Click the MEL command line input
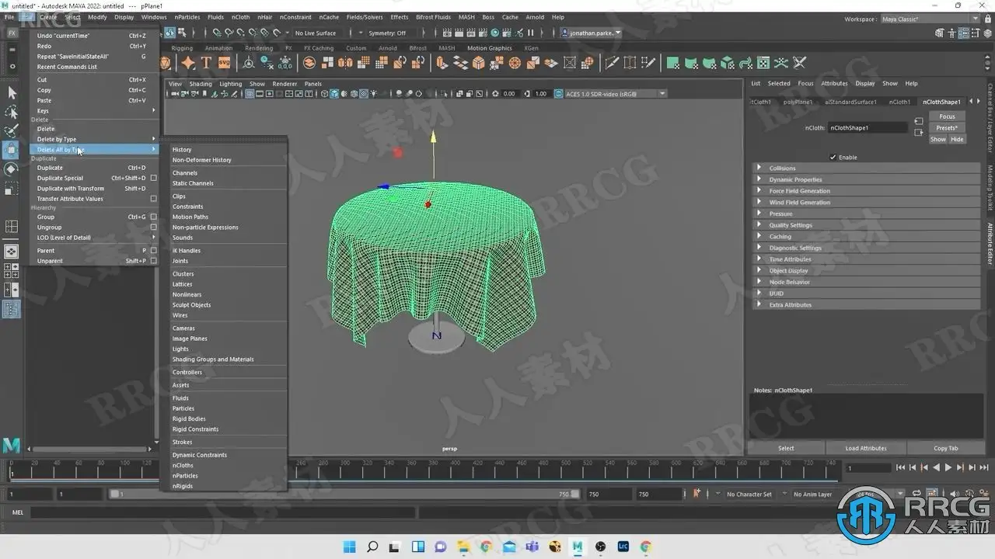995x559 pixels. (223, 512)
